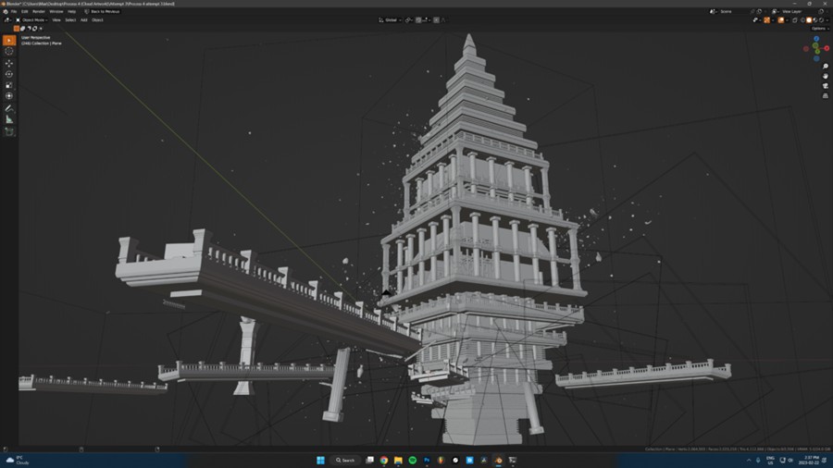The width and height of the screenshot is (833, 468).
Task: Switch to material preview shading
Action: pyautogui.click(x=815, y=20)
